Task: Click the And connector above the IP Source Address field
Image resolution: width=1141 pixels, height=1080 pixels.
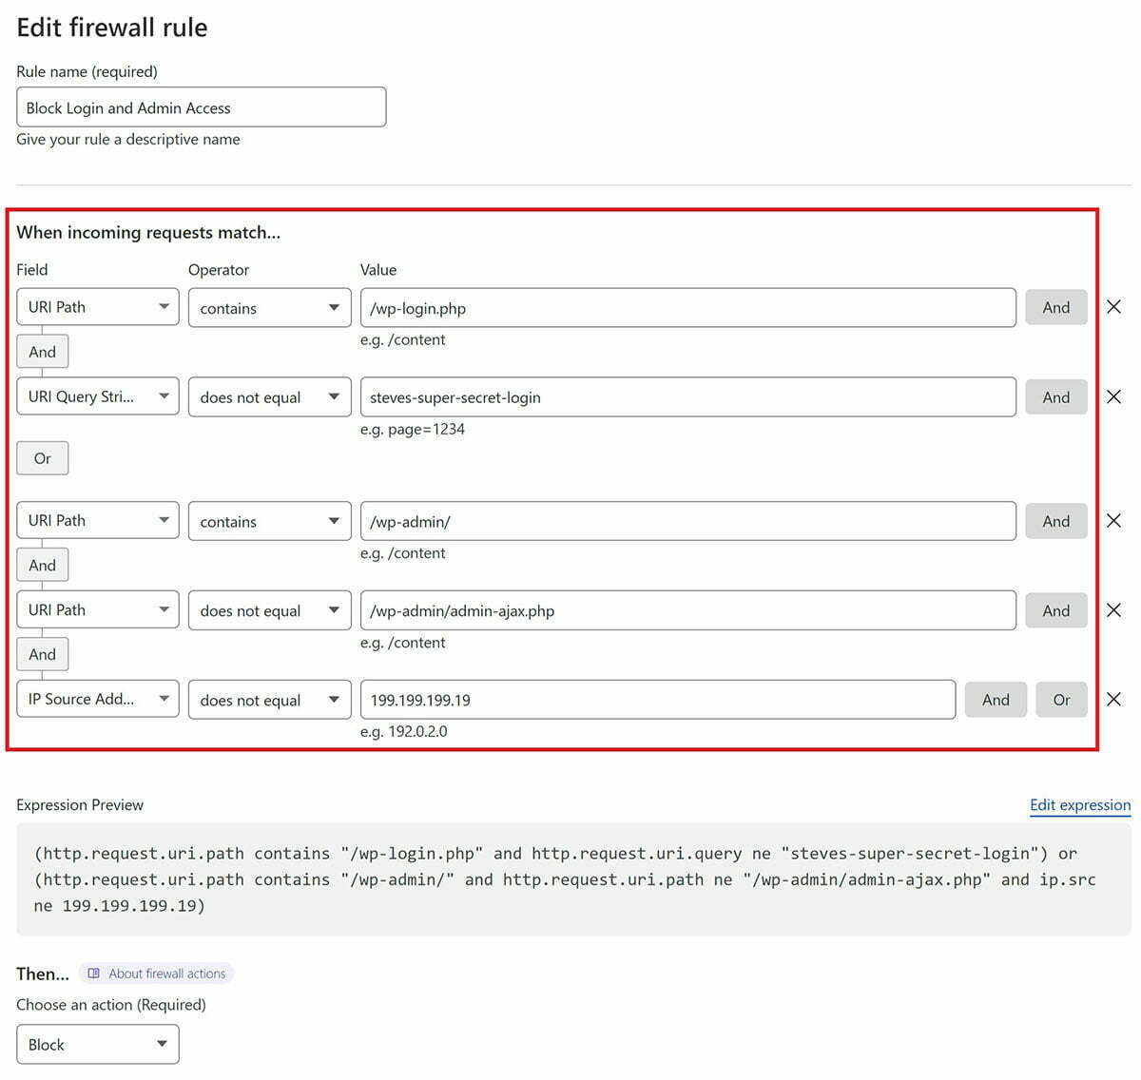Action: (x=43, y=654)
